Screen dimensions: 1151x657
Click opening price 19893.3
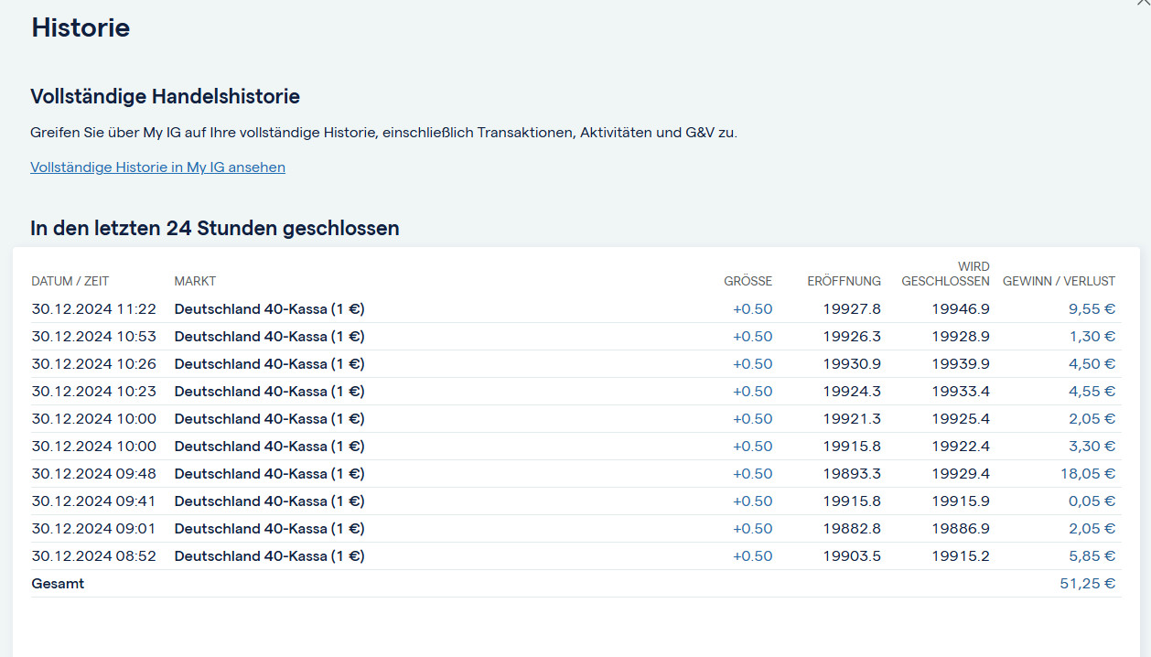[x=852, y=474]
